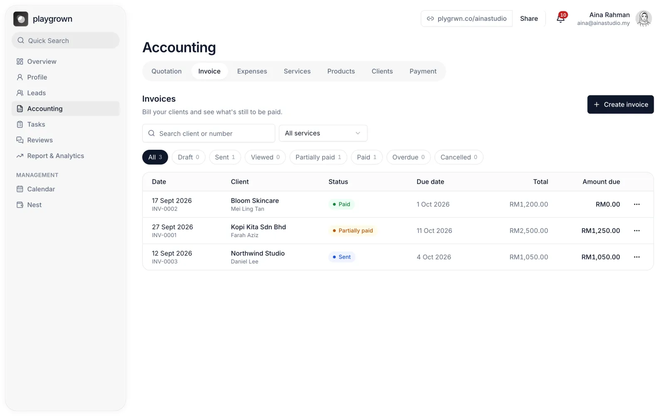Screen dimensions: 665x416
Task: Open the Payment tab
Action: [x=423, y=71]
